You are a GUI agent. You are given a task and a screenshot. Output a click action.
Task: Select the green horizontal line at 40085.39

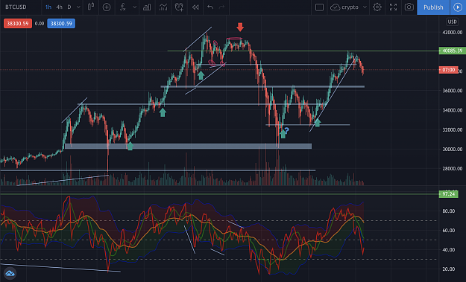(303, 51)
